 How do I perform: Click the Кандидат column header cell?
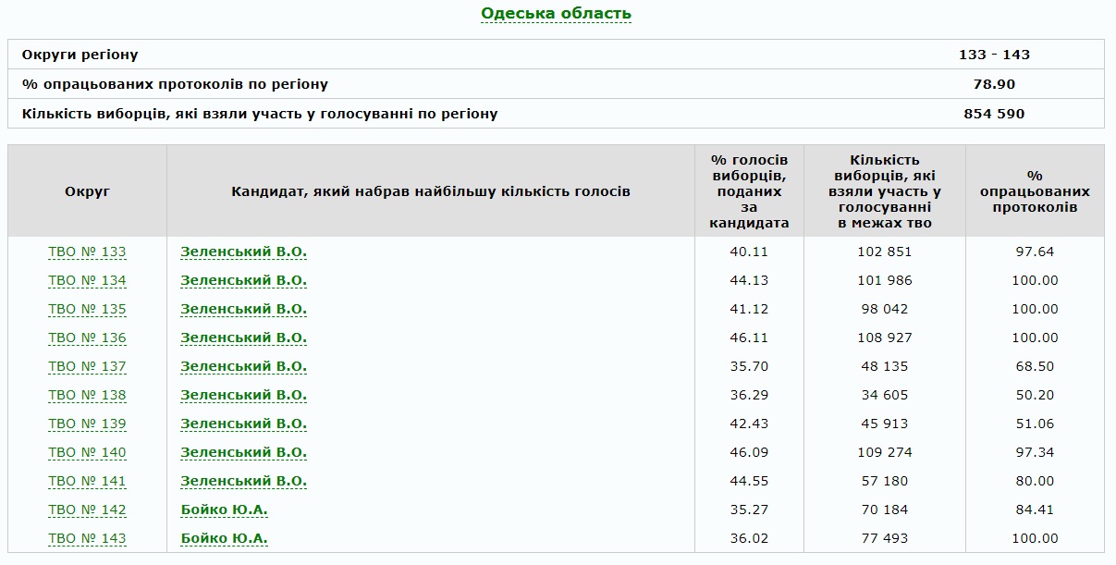pos(430,191)
